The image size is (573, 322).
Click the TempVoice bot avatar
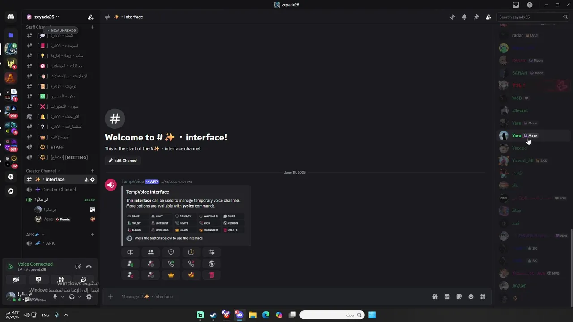coord(111,185)
